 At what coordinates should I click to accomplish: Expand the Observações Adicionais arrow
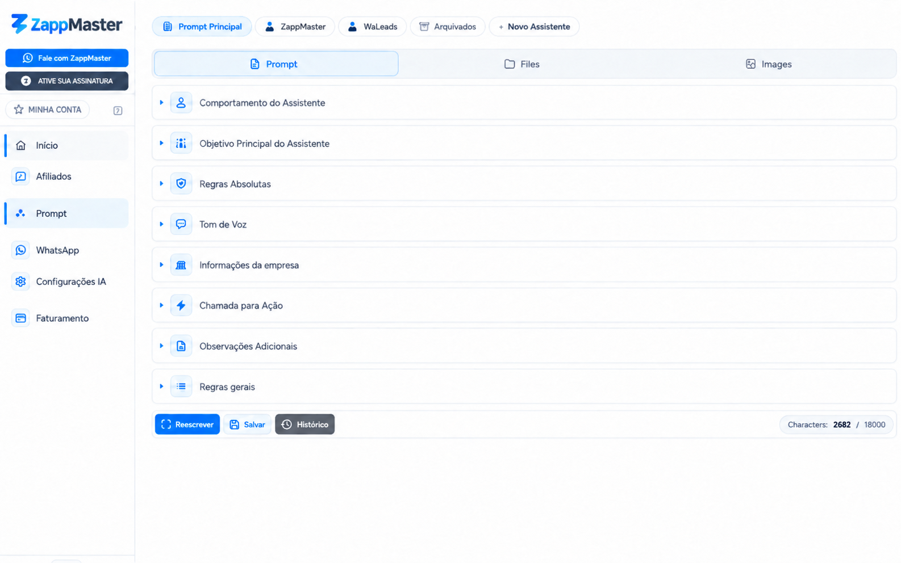click(x=161, y=346)
